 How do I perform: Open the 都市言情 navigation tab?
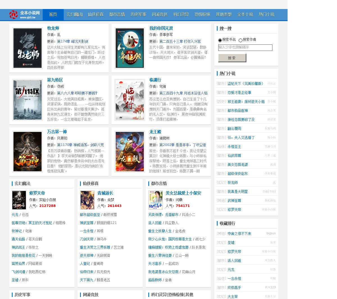(x=117, y=15)
